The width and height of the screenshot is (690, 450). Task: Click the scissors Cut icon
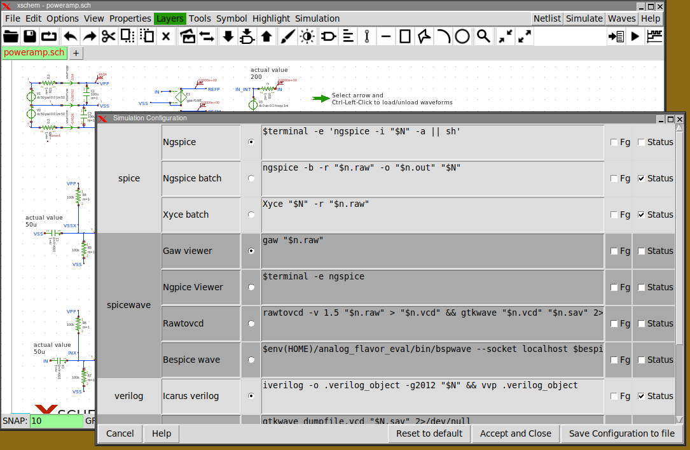click(109, 36)
